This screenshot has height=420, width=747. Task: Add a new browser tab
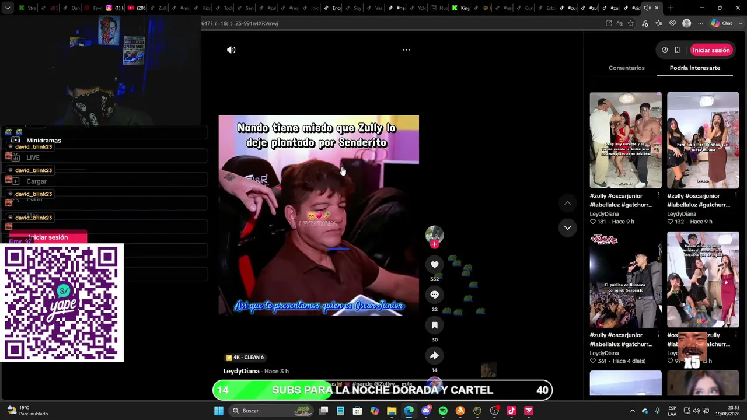[671, 8]
